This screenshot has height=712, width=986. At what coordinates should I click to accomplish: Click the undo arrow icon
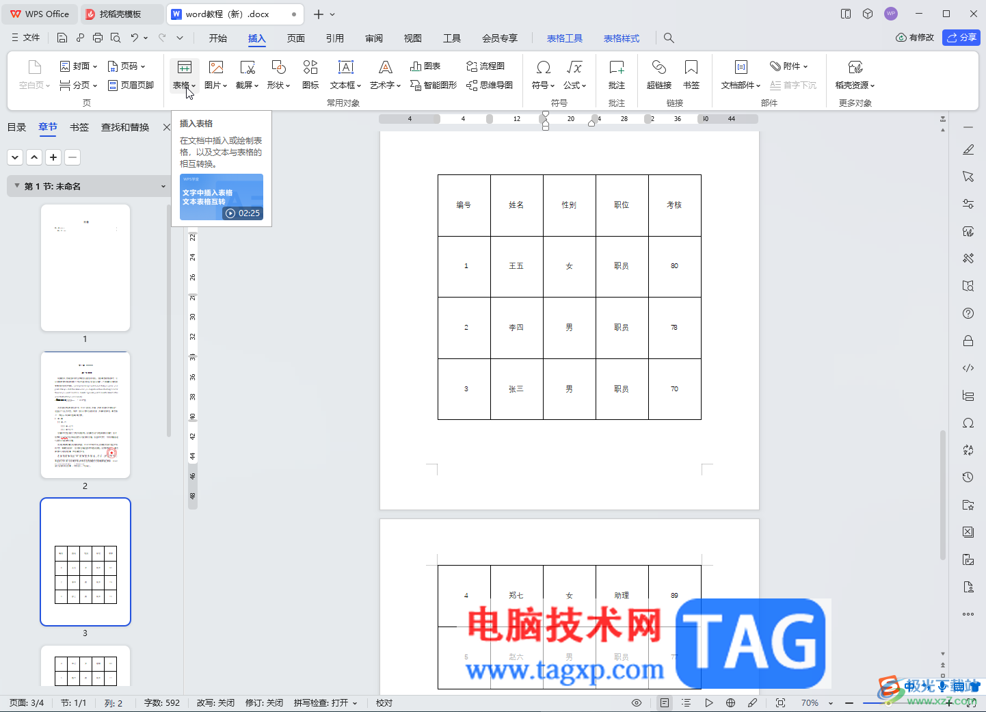[135, 38]
